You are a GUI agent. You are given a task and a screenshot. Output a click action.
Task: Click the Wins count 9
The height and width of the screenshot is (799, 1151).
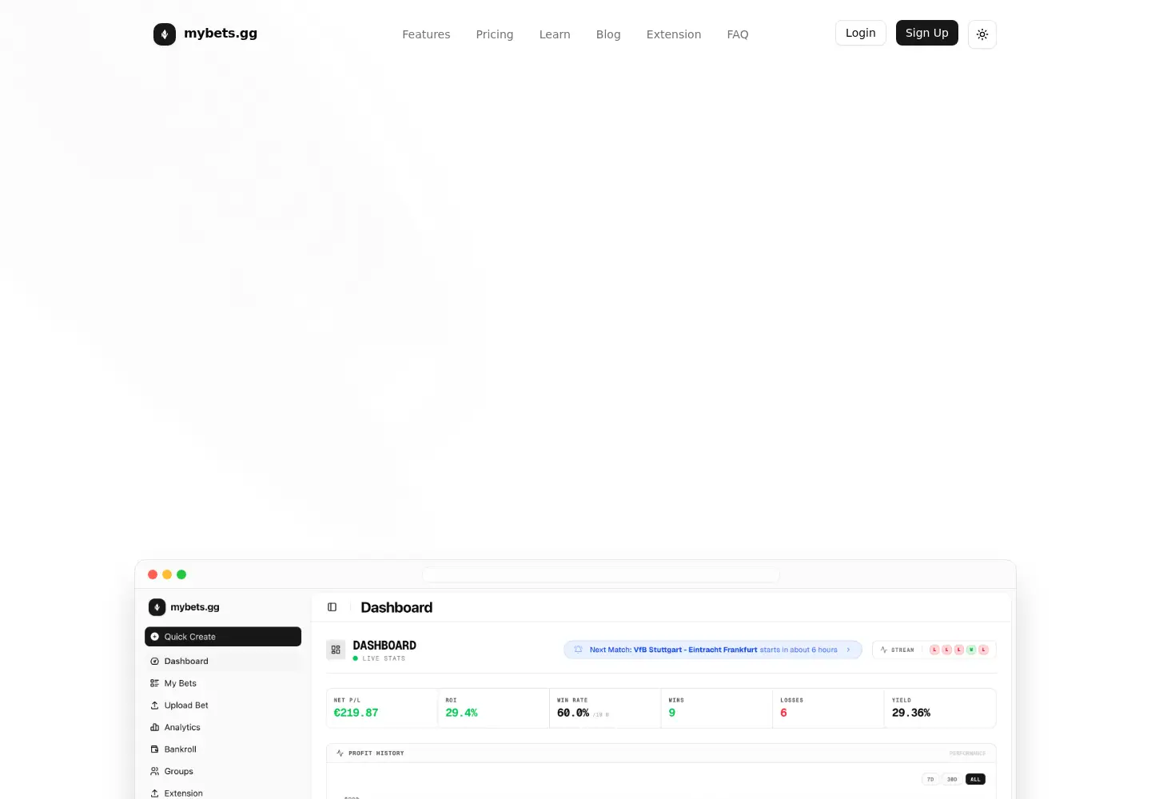[x=672, y=713]
